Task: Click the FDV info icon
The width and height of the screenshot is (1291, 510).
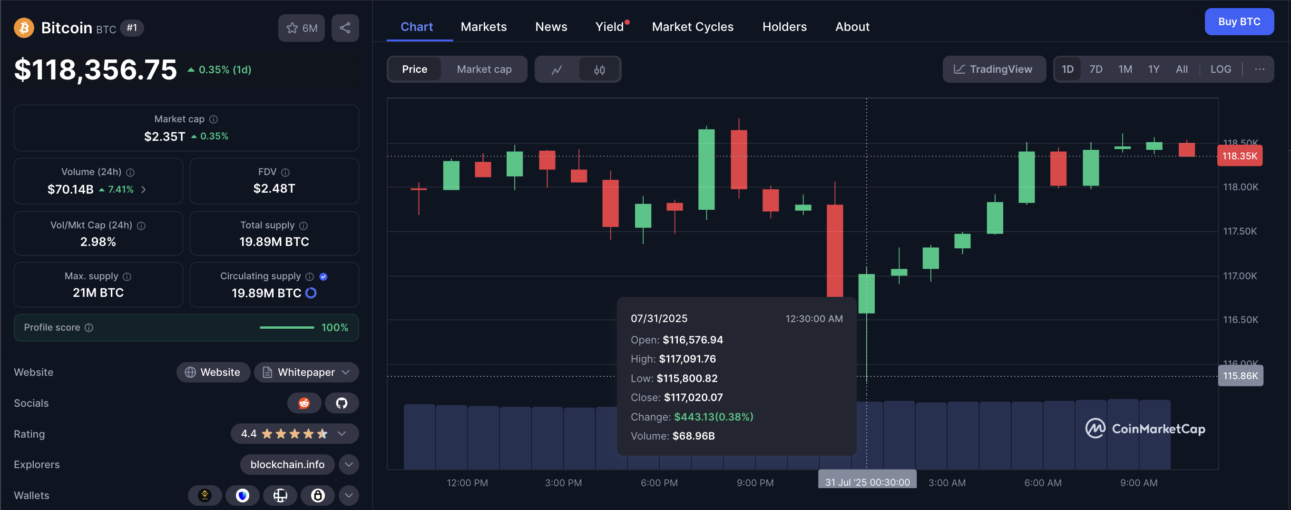Action: [285, 173]
